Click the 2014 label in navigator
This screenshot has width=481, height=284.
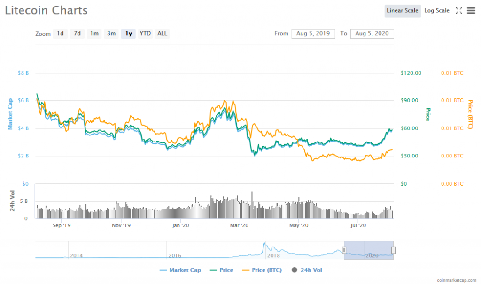point(77,255)
